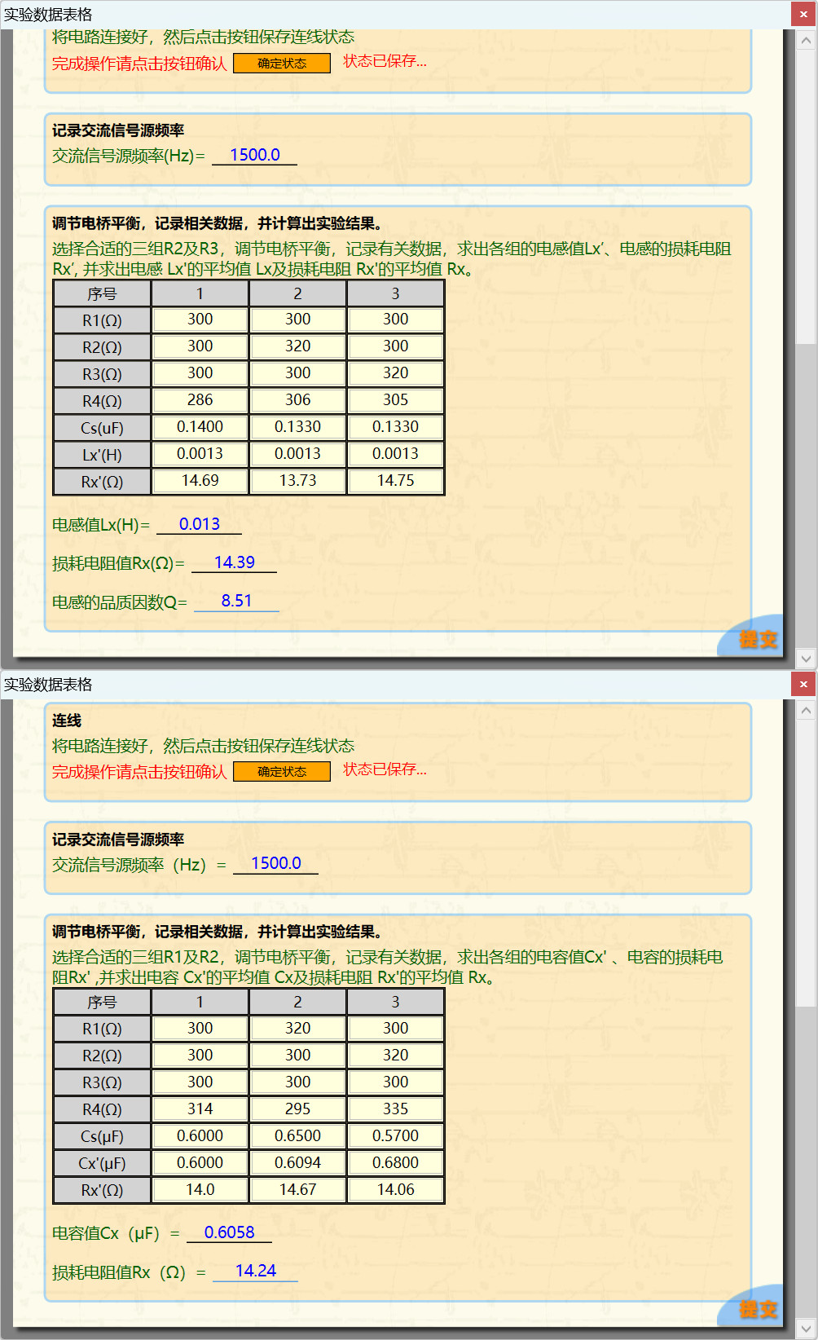Click the Rx' cell showing 13.73

tap(297, 481)
